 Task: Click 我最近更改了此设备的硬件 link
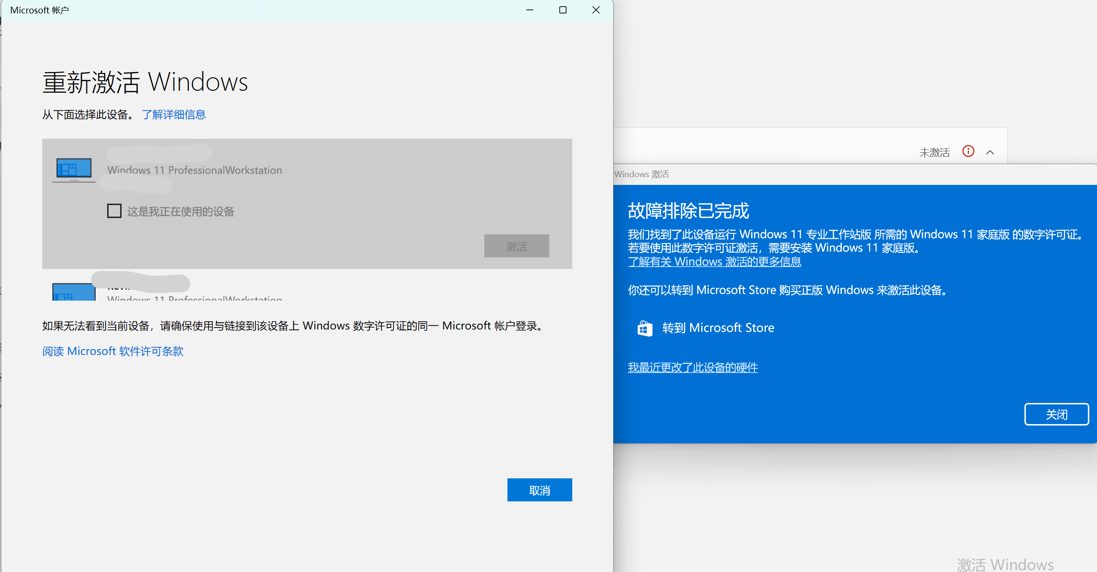pos(692,367)
